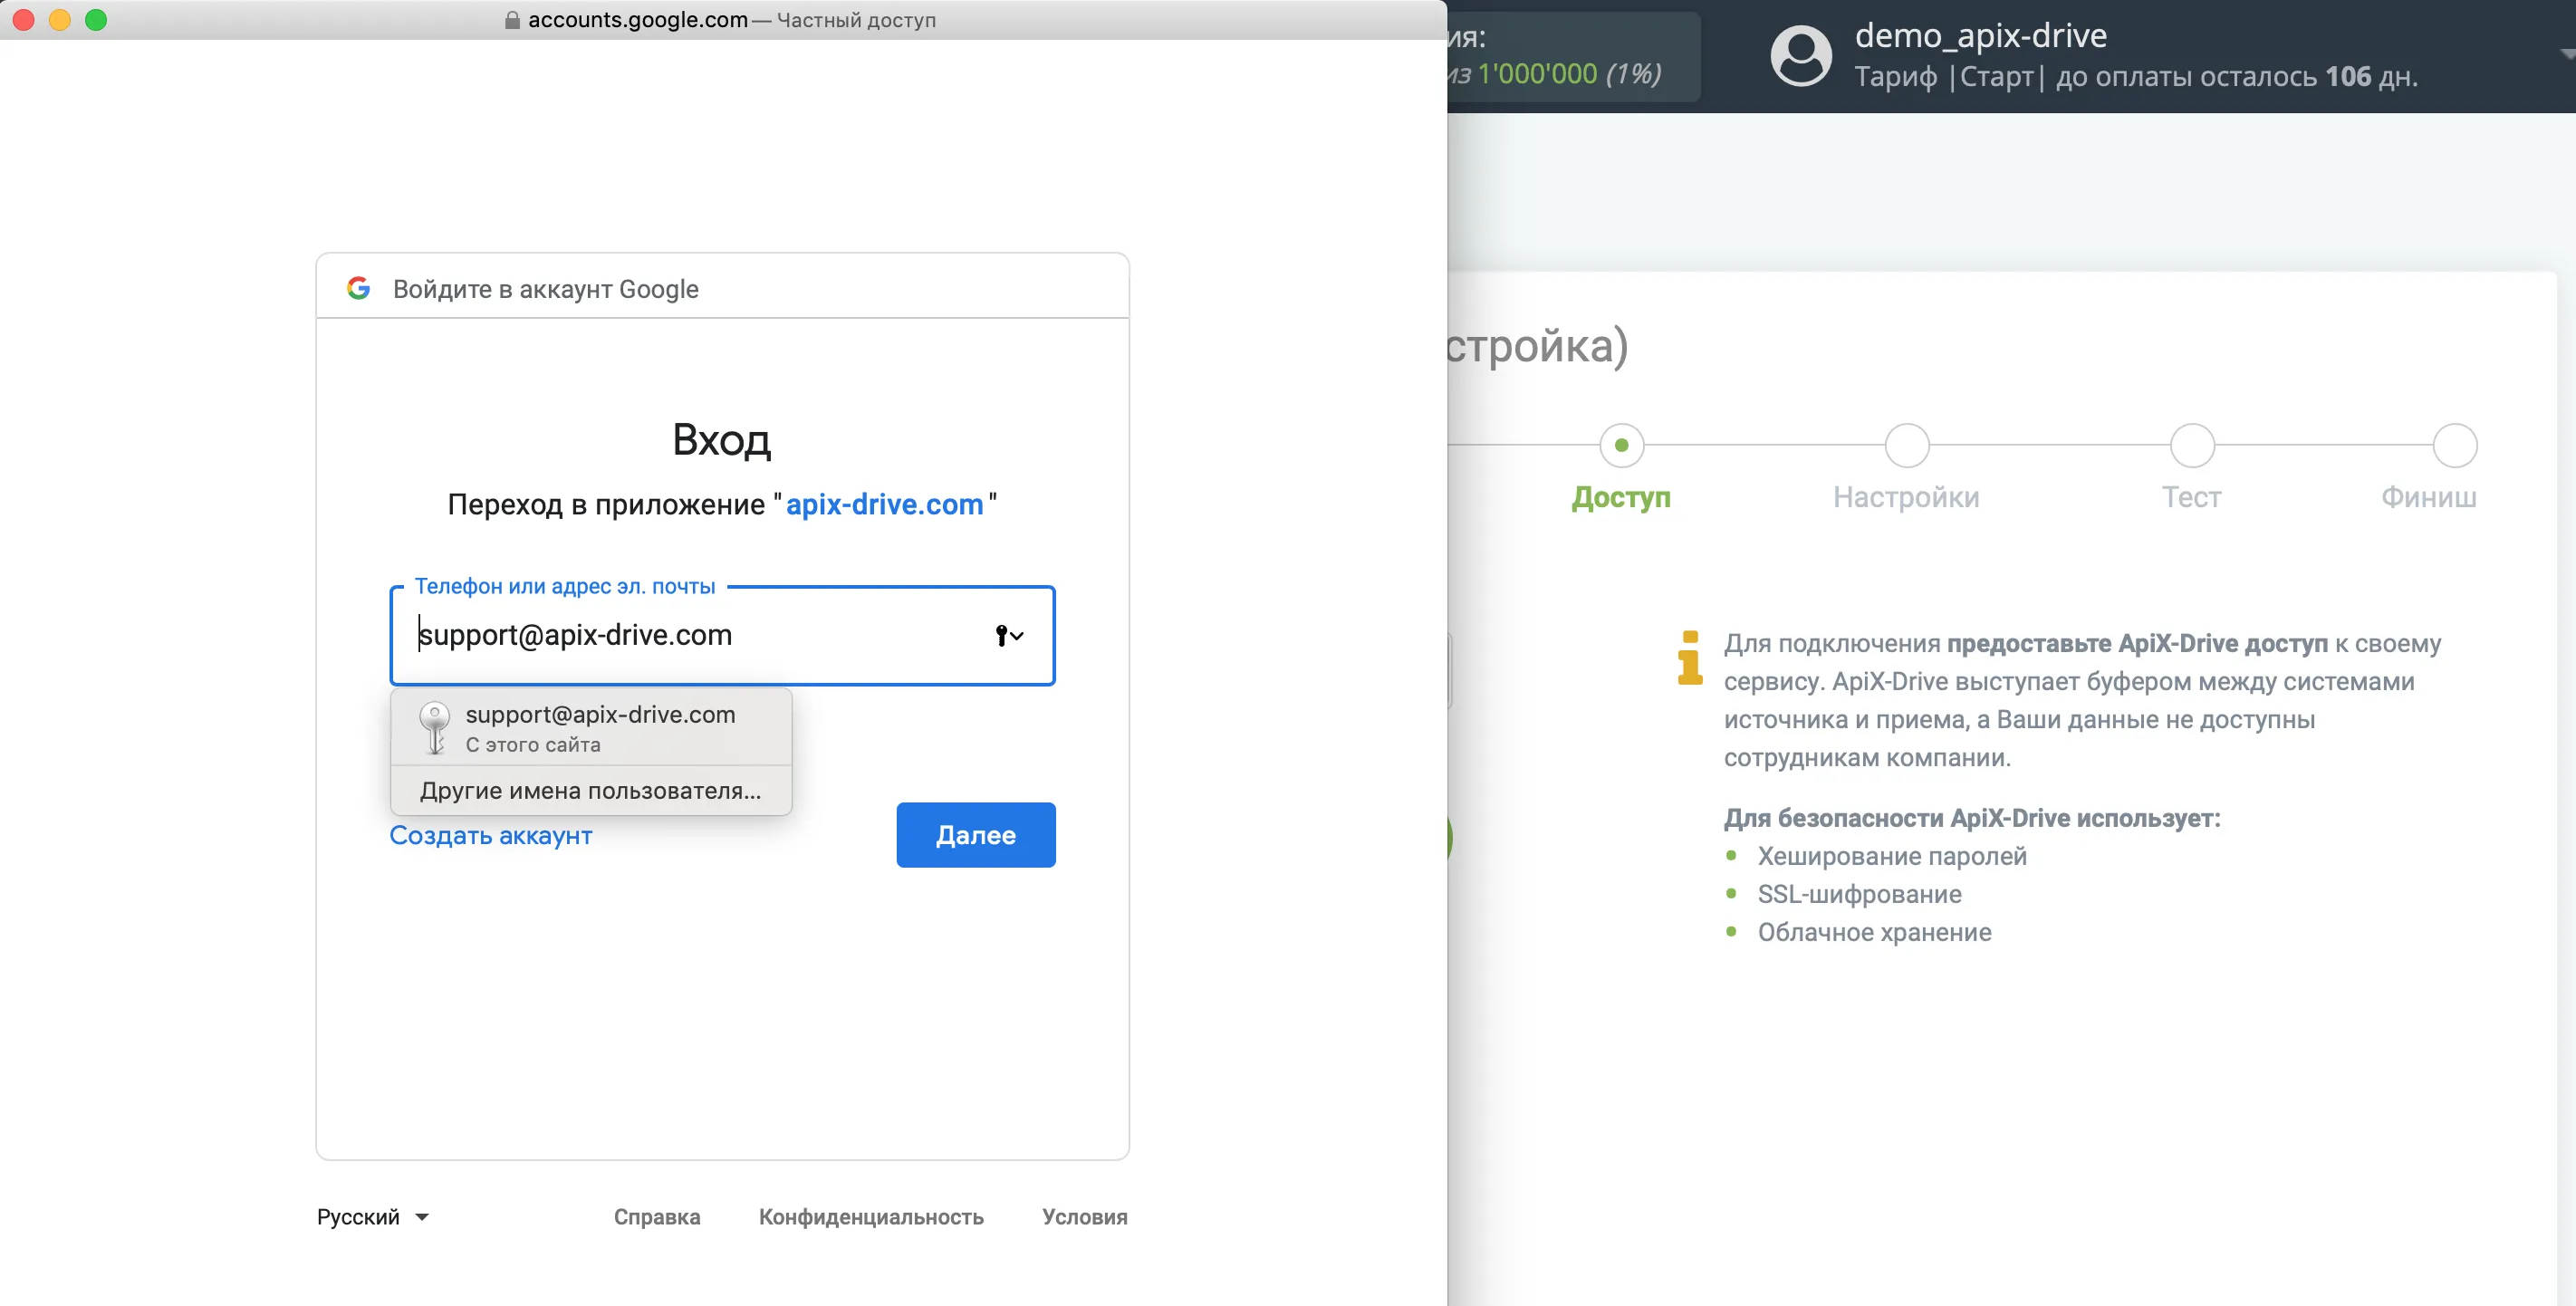Screen dimensions: 2576x1306
Task: Click the accounts.google.com address text
Action: [638, 20]
